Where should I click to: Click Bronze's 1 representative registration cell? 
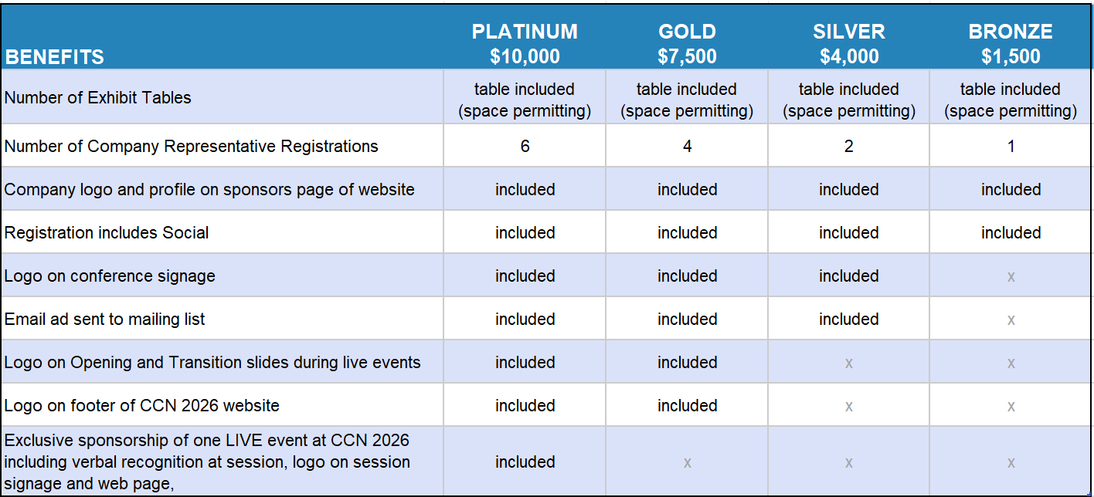pyautogui.click(x=1011, y=147)
